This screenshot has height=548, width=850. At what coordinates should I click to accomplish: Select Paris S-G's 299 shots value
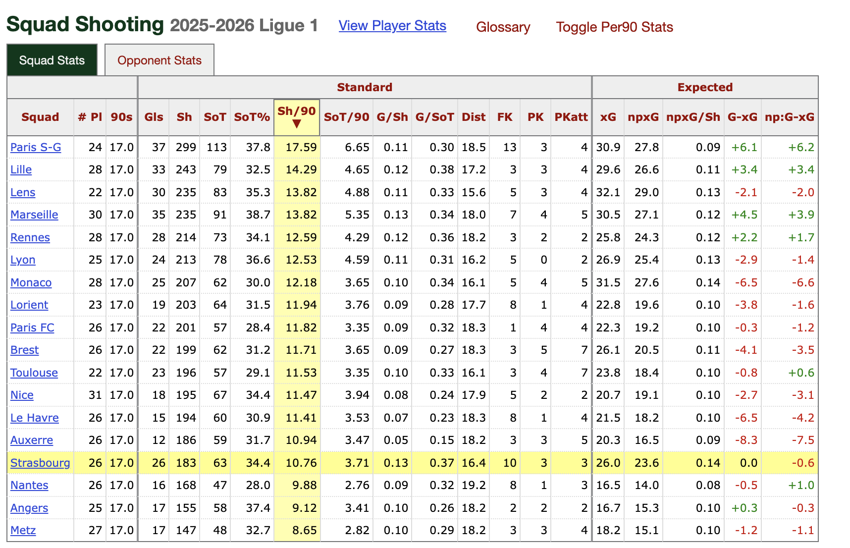pos(186,147)
